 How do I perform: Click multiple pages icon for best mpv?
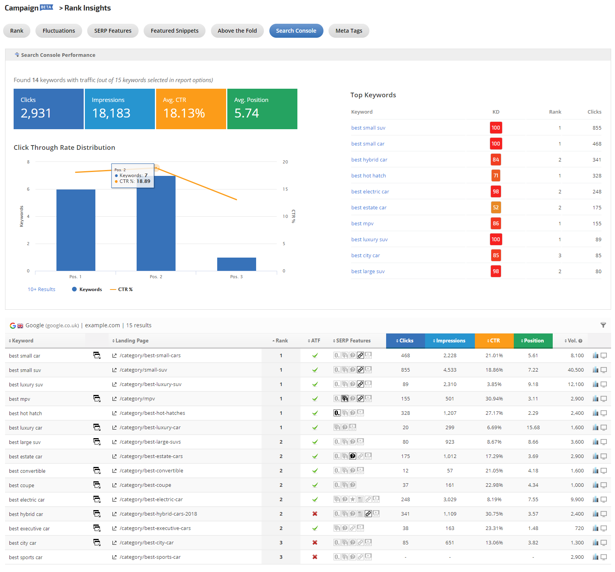[x=97, y=398]
